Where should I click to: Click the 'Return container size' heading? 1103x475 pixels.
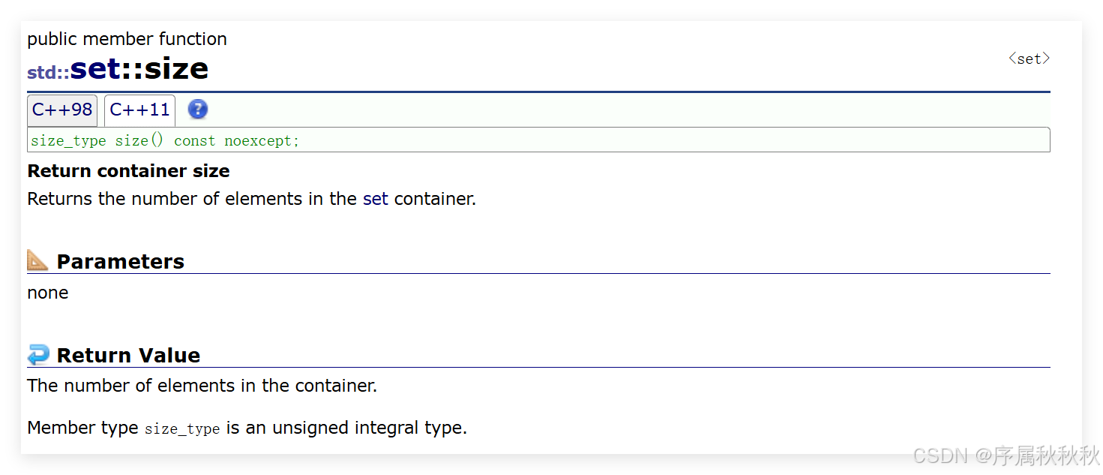pyautogui.click(x=128, y=171)
